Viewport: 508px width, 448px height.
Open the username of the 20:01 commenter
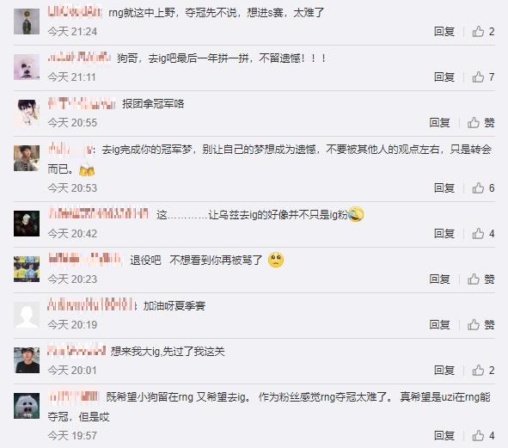[x=77, y=351]
